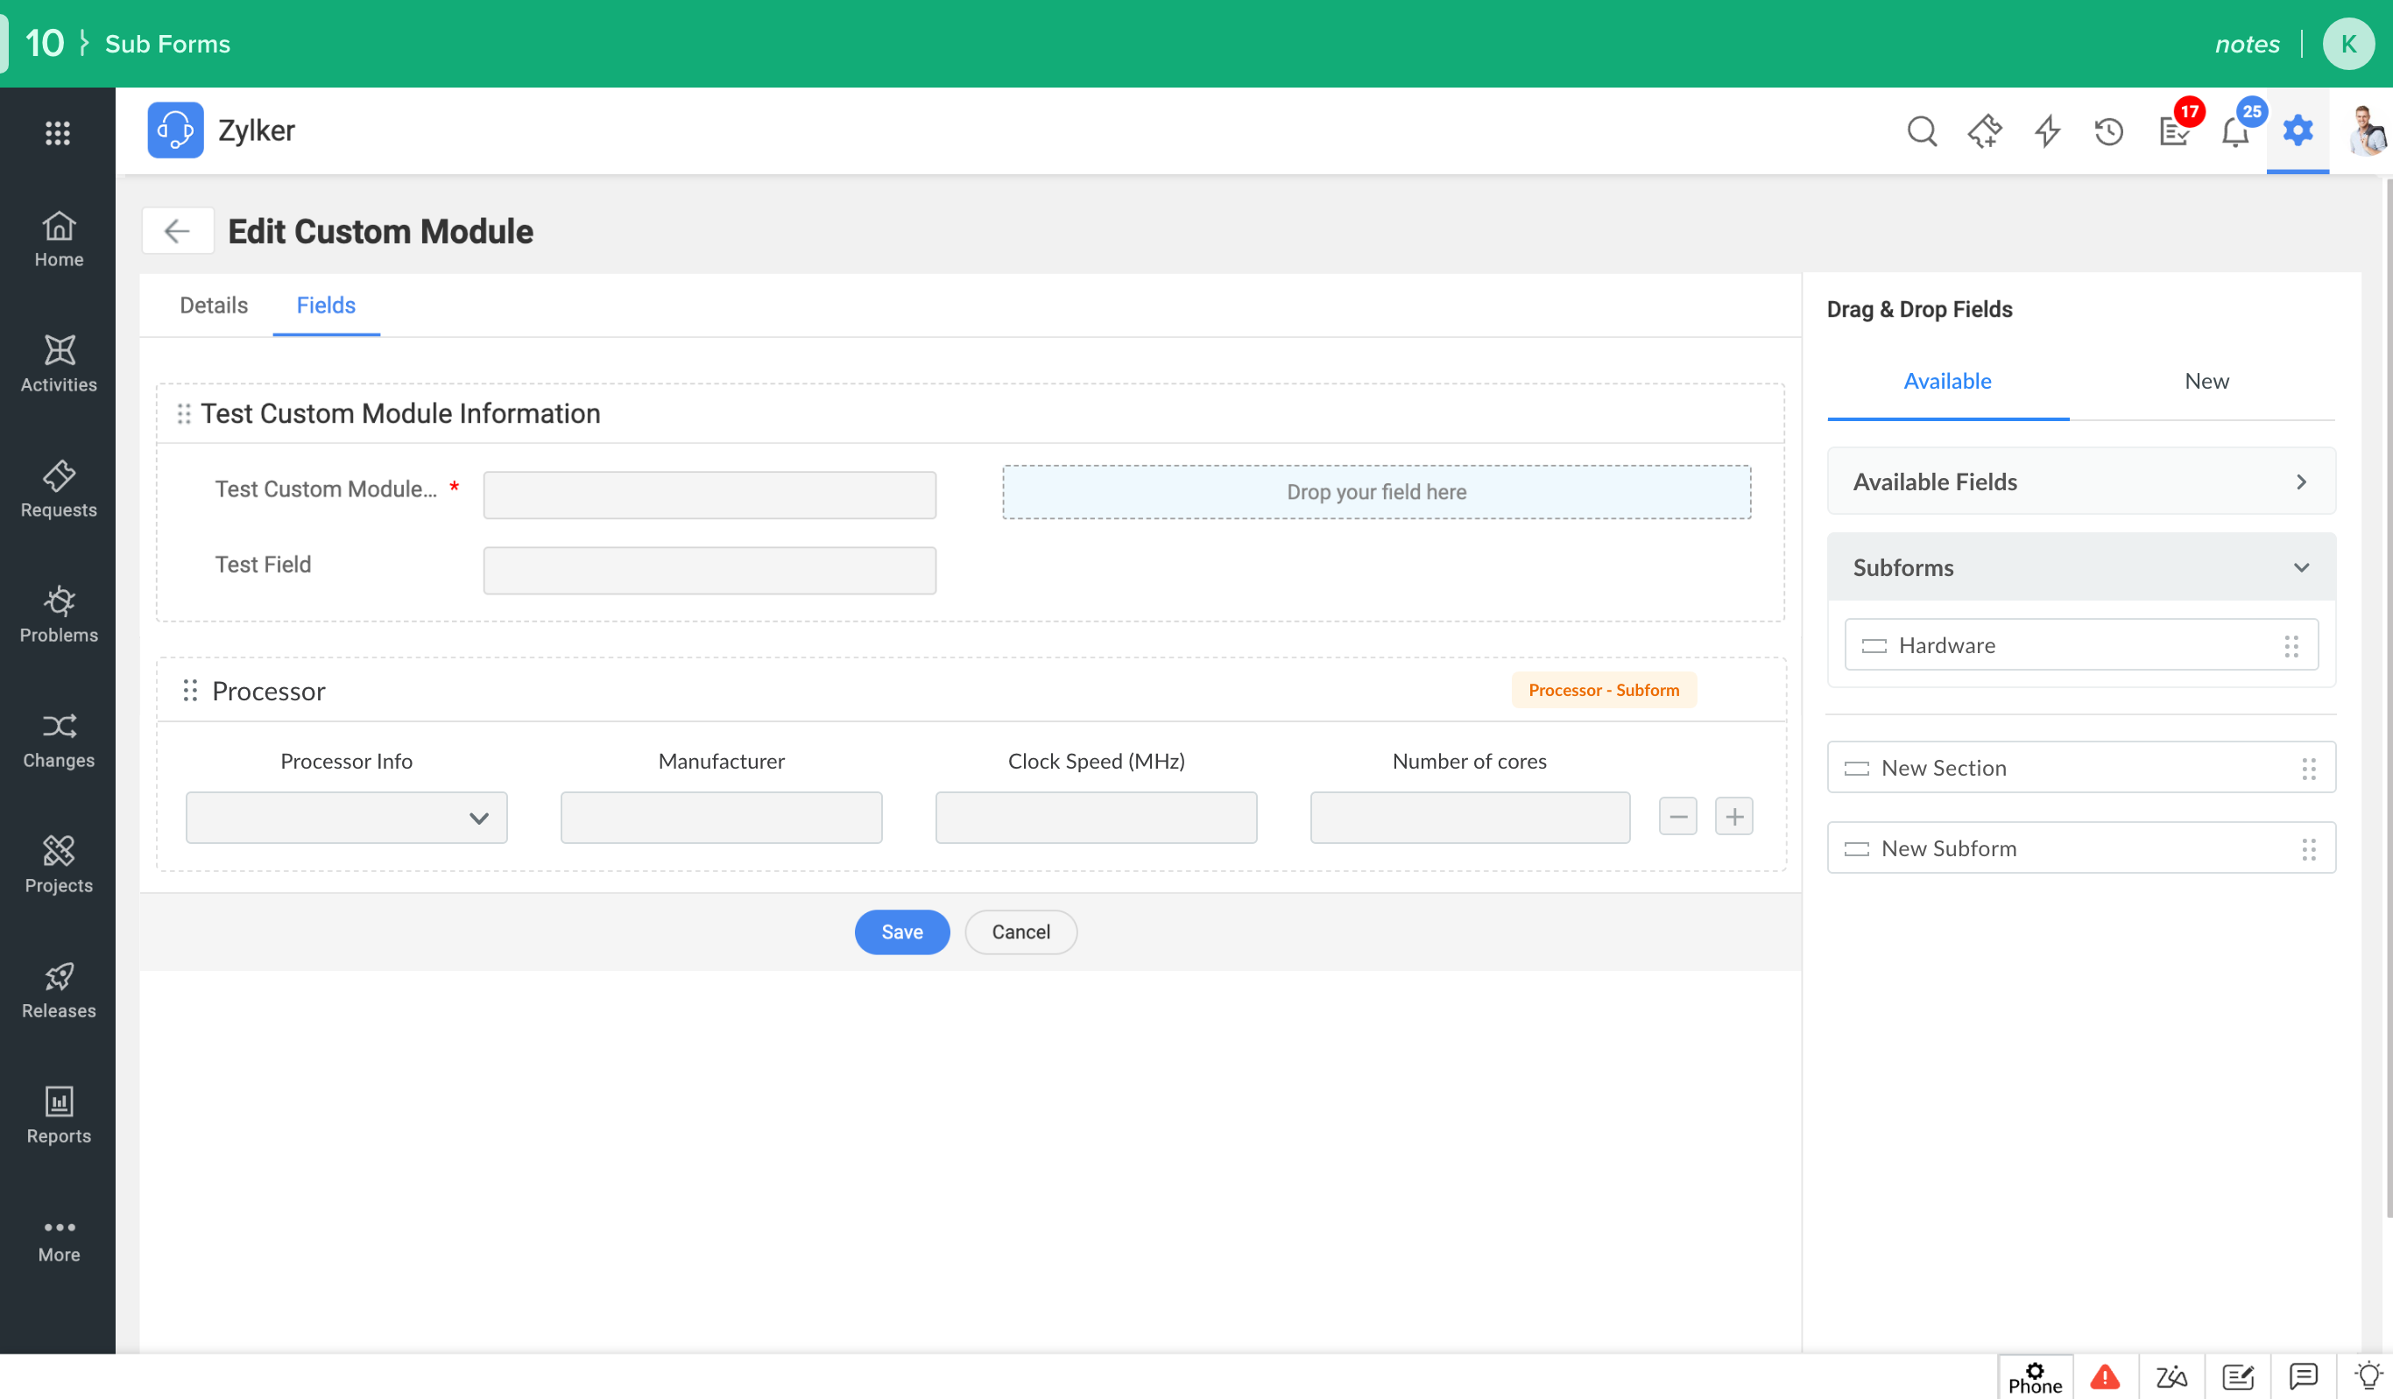Viewport: 2393px width, 1399px height.
Task: Open Releases rocket icon in sidebar
Action: pyautogui.click(x=59, y=990)
